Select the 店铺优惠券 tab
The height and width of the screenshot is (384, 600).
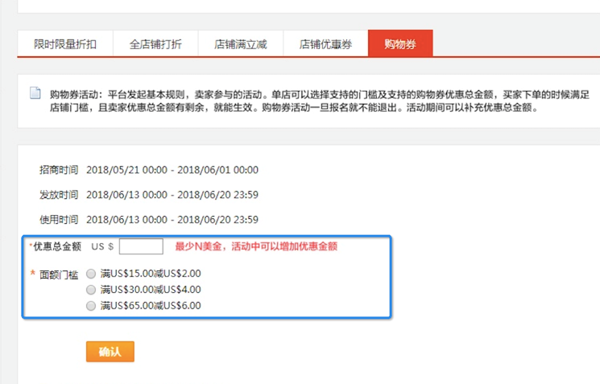[325, 44]
